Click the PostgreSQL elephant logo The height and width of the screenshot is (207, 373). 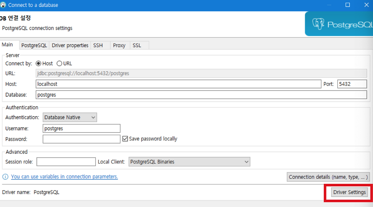318,24
